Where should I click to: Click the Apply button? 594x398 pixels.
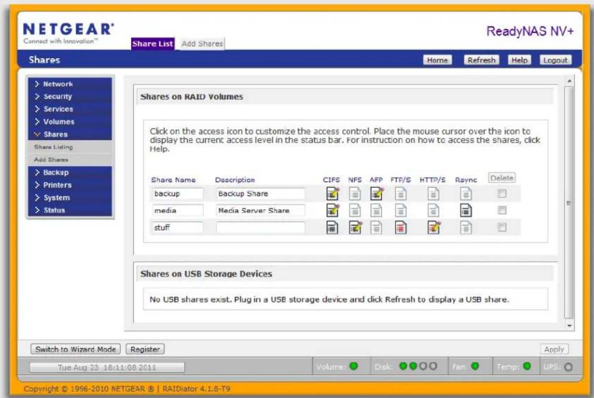554,349
